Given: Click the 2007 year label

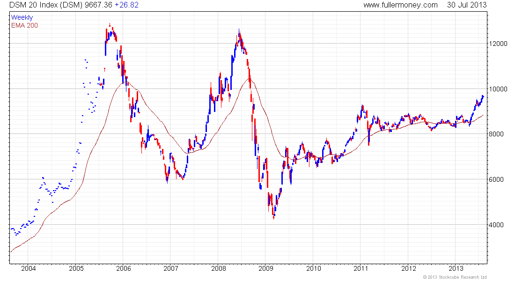Looking at the screenshot, I should (x=171, y=268).
